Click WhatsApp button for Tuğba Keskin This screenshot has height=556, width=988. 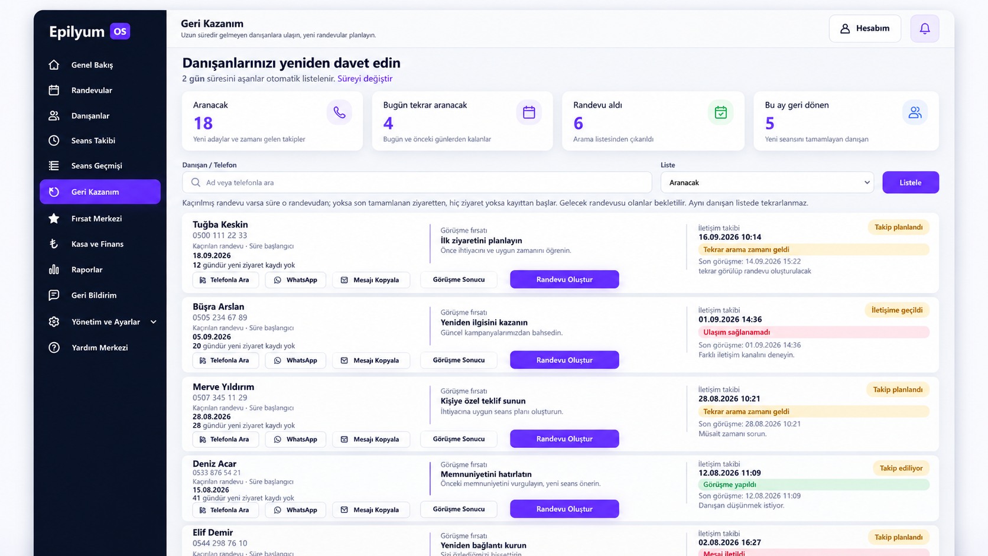[x=295, y=280]
